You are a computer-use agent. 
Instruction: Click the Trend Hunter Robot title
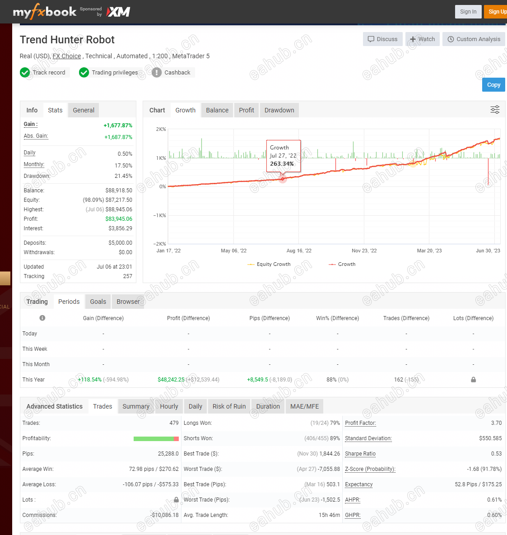point(67,40)
